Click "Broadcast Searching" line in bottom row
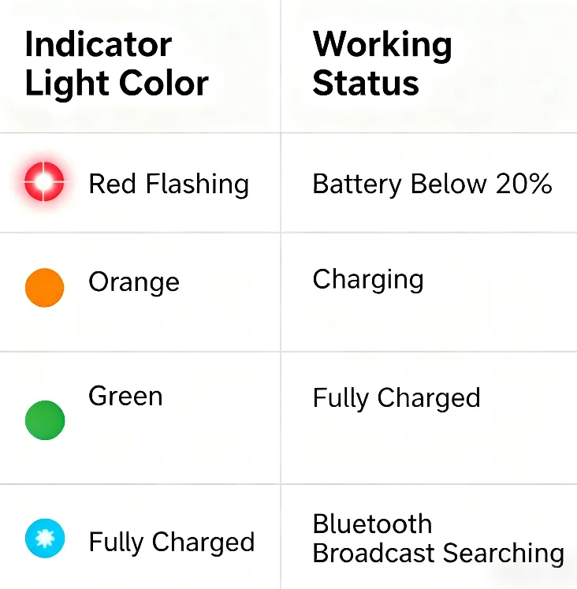The width and height of the screenshot is (577, 589). pos(438,553)
